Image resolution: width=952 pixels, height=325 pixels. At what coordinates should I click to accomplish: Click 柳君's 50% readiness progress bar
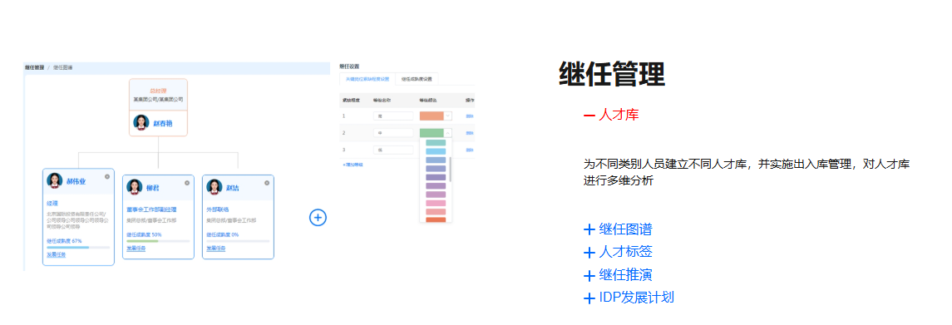(158, 241)
